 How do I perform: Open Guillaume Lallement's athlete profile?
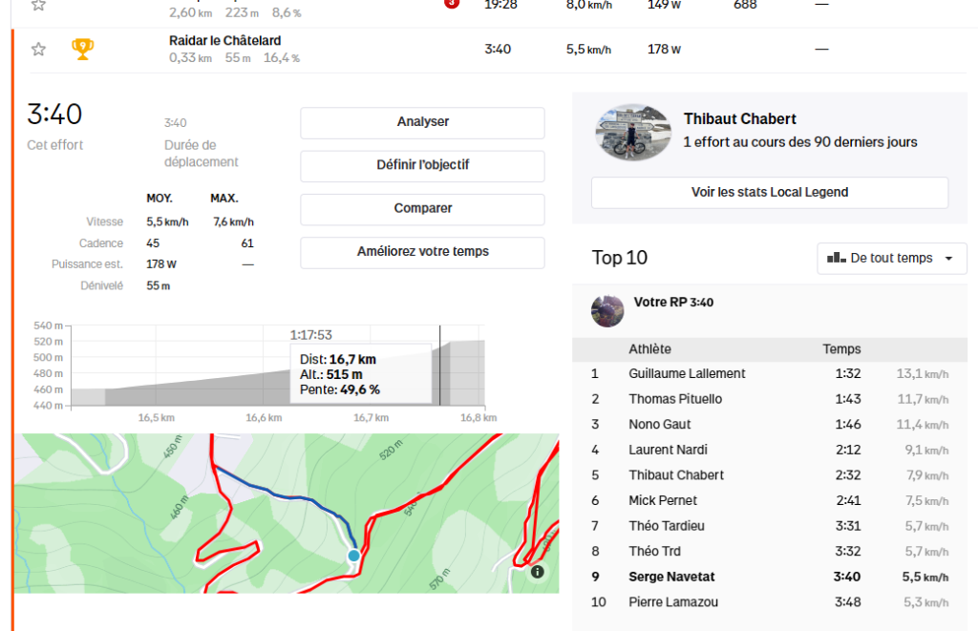(687, 373)
